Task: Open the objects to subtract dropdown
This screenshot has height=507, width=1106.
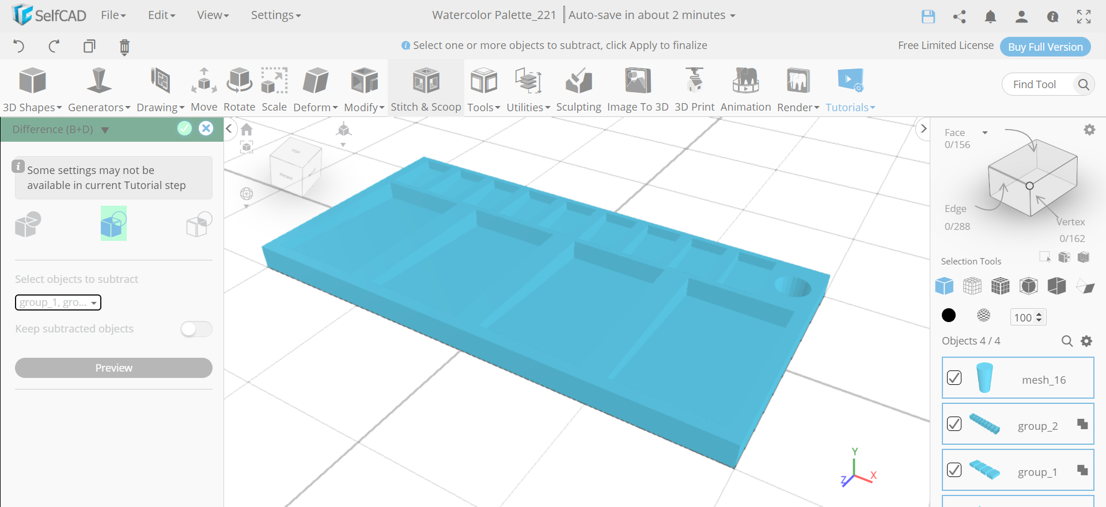Action: [x=58, y=302]
